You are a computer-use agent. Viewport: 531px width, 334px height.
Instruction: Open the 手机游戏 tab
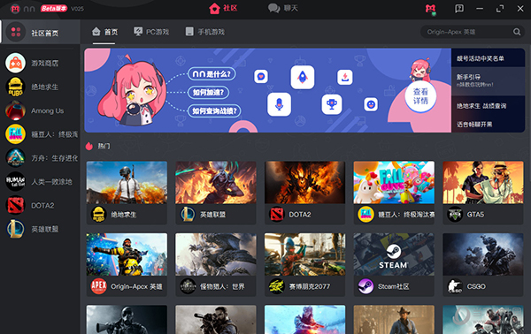click(x=205, y=32)
